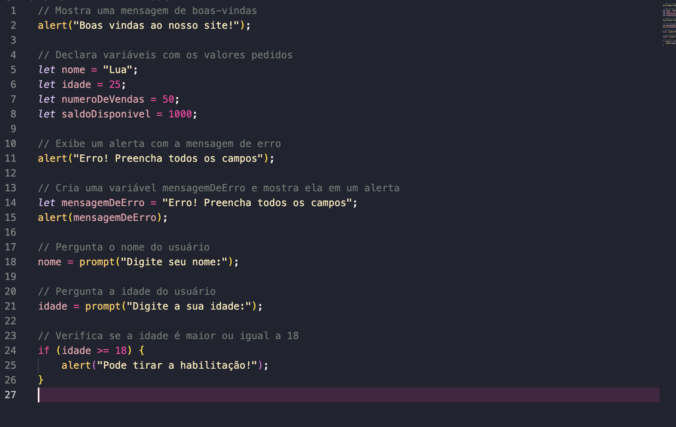Click line number 14 in the gutter
This screenshot has width=676, height=427.
(x=10, y=203)
